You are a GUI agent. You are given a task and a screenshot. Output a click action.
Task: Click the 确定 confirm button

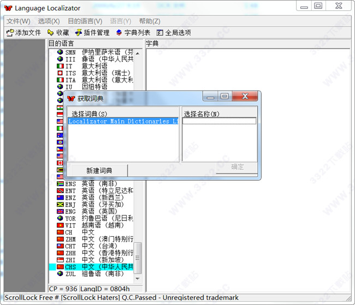[x=237, y=167]
